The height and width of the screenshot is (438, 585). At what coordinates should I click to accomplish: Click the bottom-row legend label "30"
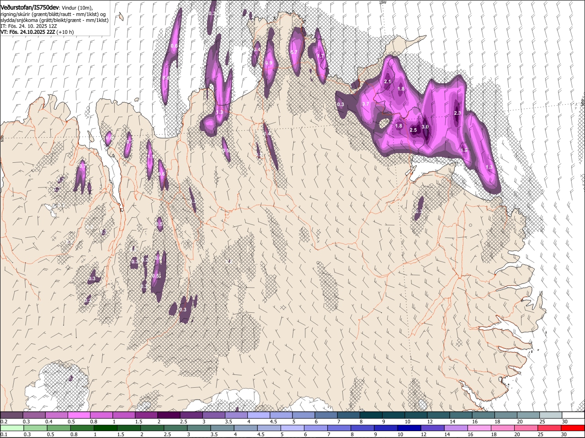564,434
